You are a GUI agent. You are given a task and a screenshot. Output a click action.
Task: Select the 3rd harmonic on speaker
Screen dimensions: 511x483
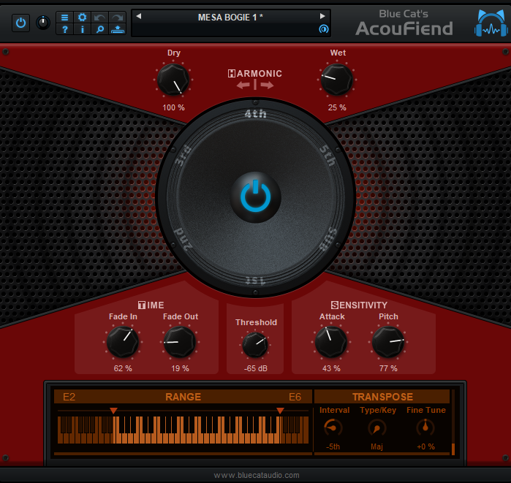183,156
